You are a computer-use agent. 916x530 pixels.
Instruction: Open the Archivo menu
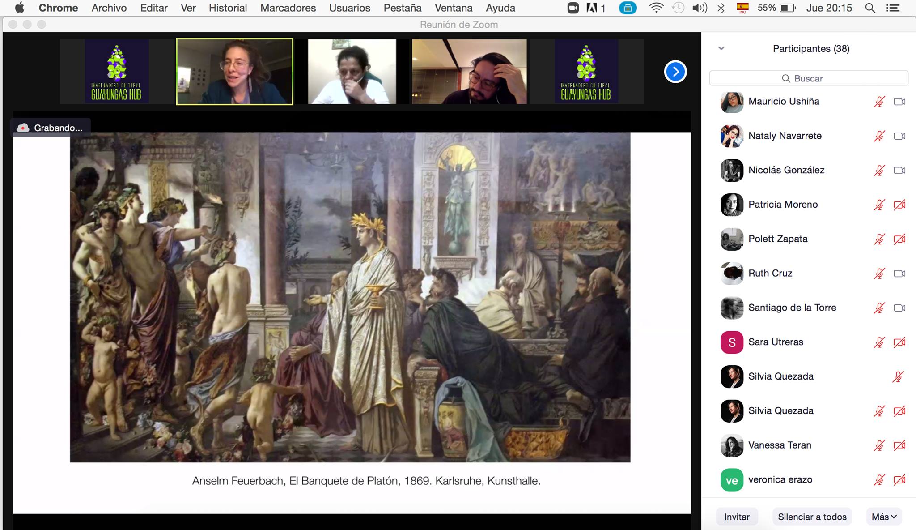[x=109, y=8]
